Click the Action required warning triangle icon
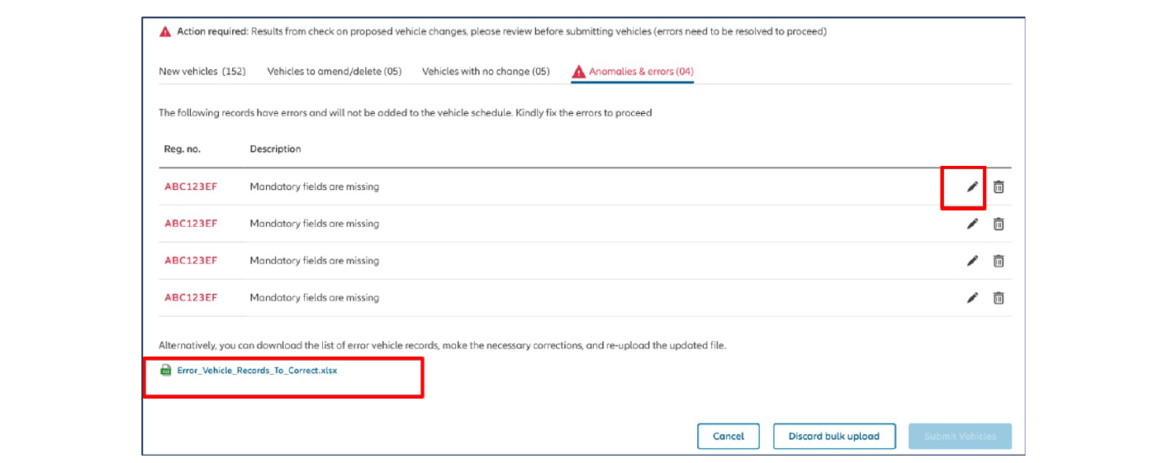This screenshot has height=463, width=1168. [x=165, y=31]
